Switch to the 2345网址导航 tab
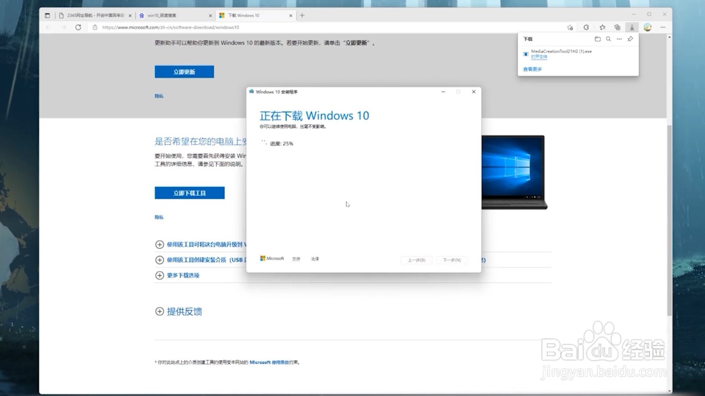This screenshot has height=396, width=705. point(96,15)
